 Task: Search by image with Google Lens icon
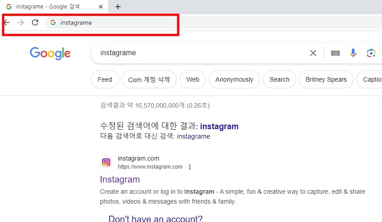pyautogui.click(x=371, y=53)
